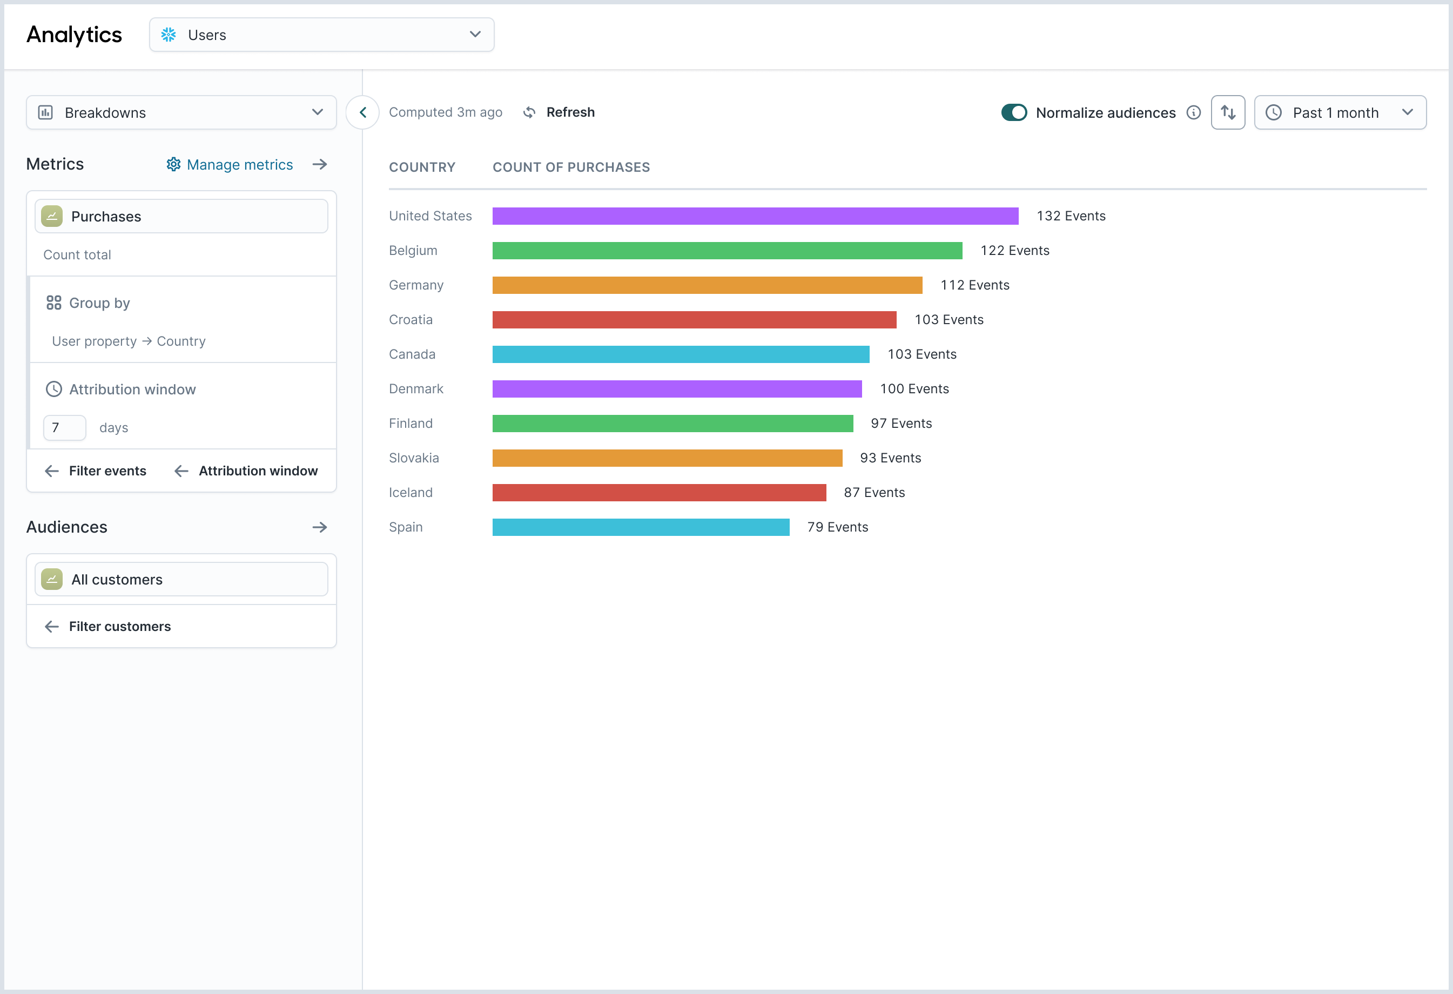This screenshot has height=994, width=1453.
Task: Click the United States row label
Action: tap(430, 216)
